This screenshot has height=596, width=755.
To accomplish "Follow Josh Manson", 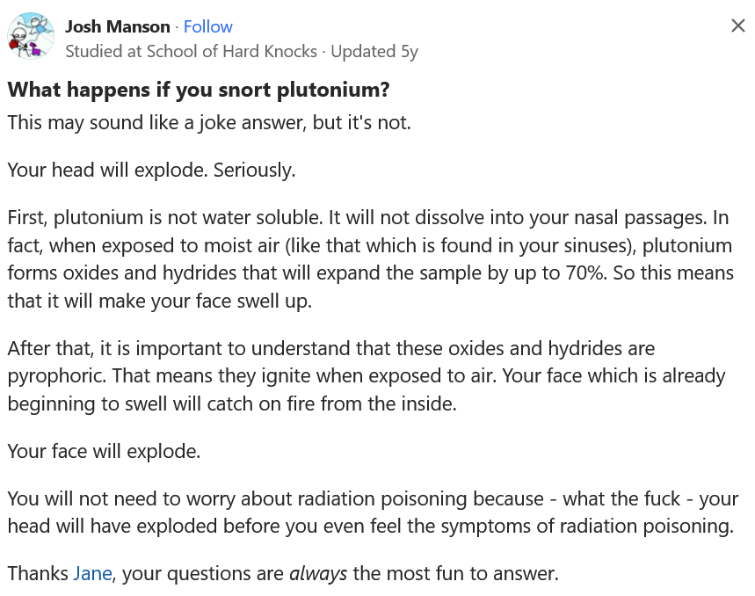I will coord(208,26).
